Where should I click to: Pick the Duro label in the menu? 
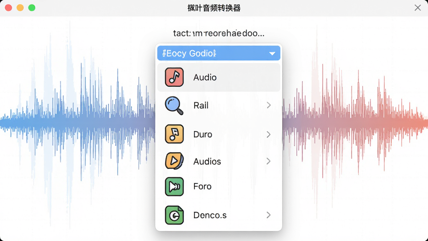(203, 134)
